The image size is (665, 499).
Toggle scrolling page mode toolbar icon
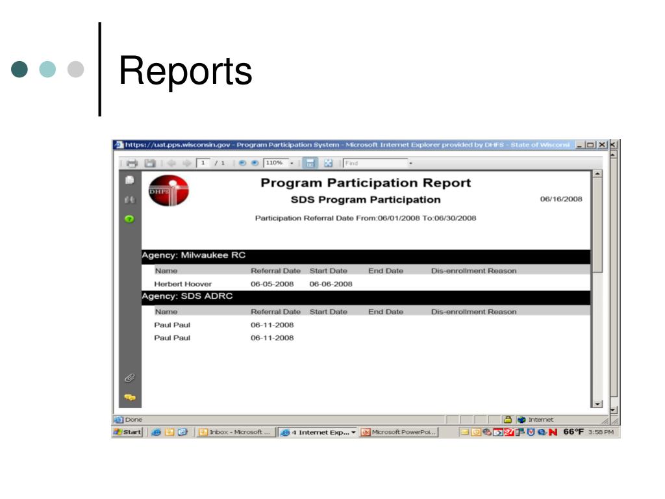coord(310,163)
